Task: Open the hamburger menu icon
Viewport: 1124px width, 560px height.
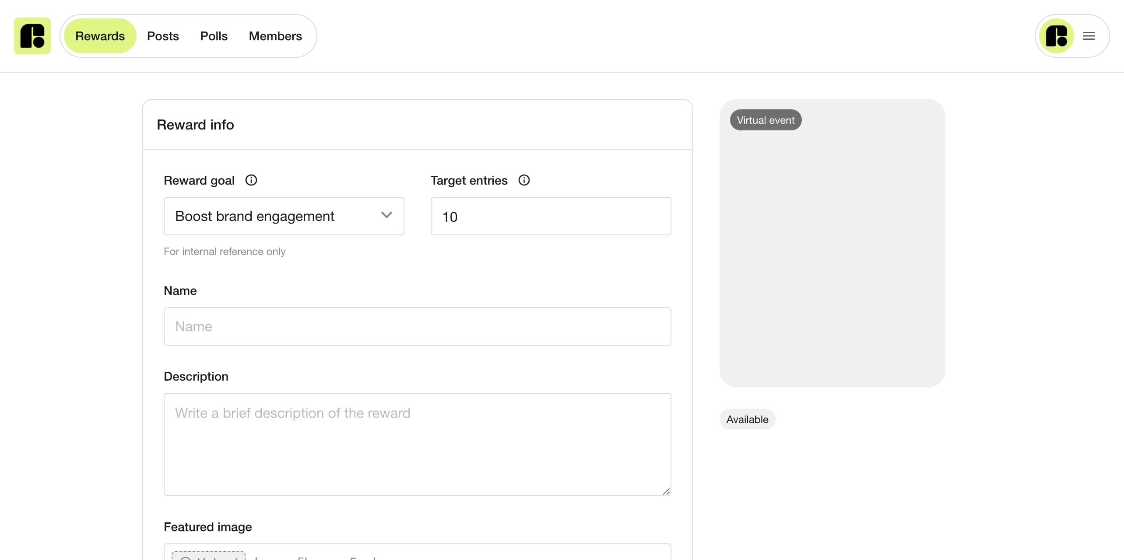Action: click(1089, 36)
